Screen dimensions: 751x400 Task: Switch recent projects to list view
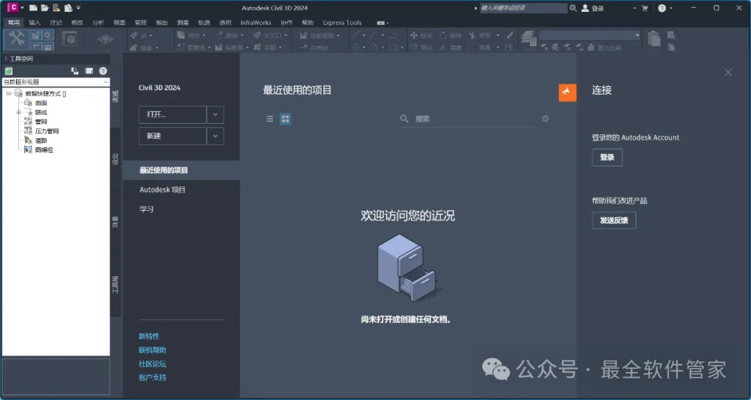coord(270,119)
